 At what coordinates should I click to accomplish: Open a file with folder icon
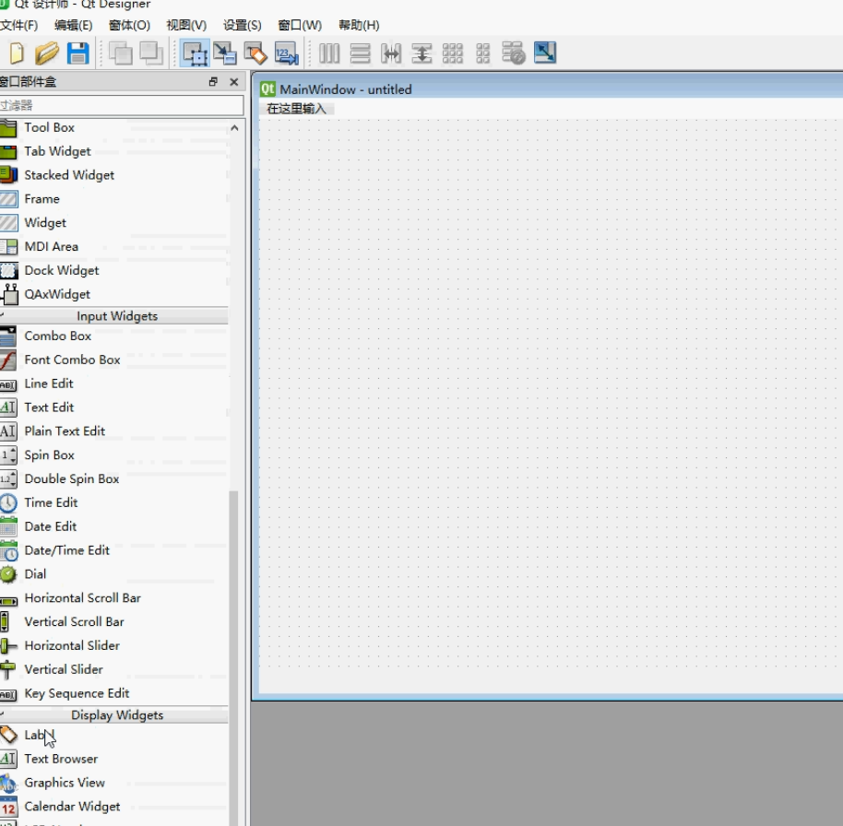coord(47,53)
